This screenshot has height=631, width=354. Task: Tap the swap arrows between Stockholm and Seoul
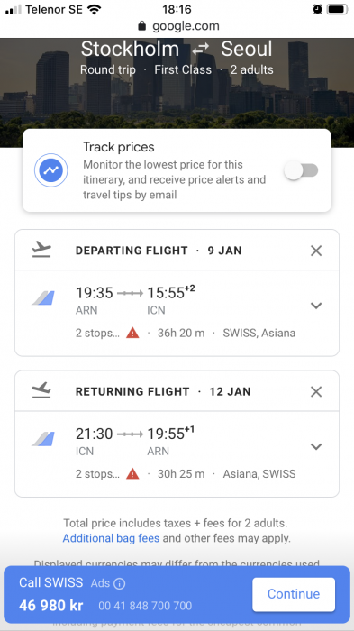coord(200,50)
